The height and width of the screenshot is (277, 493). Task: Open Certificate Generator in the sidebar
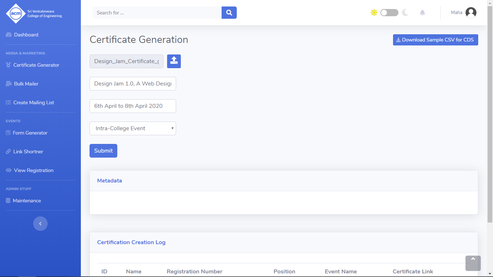[36, 65]
